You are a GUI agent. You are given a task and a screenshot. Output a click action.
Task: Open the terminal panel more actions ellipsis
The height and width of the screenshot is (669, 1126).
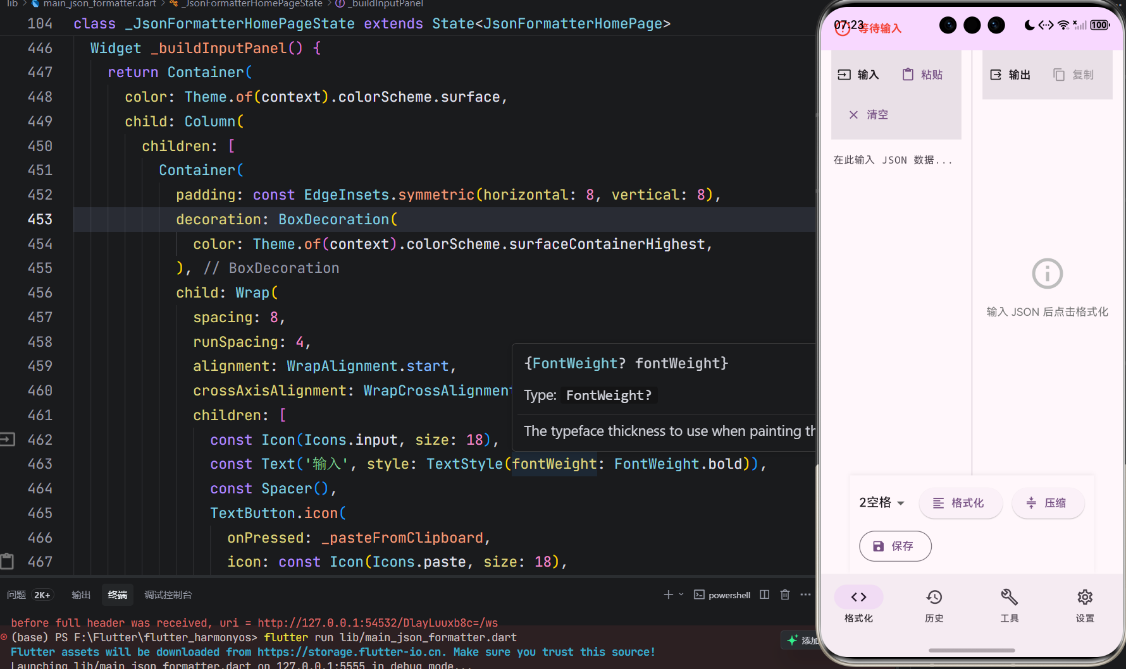tap(805, 594)
